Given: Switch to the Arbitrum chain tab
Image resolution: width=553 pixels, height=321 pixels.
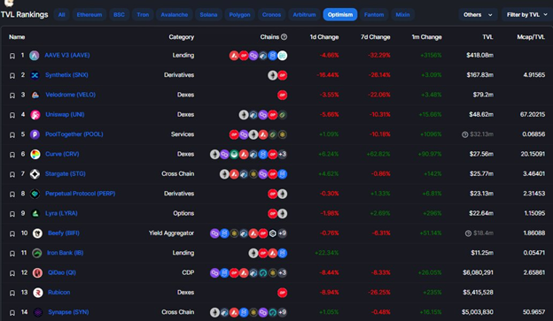Looking at the screenshot, I should [304, 14].
